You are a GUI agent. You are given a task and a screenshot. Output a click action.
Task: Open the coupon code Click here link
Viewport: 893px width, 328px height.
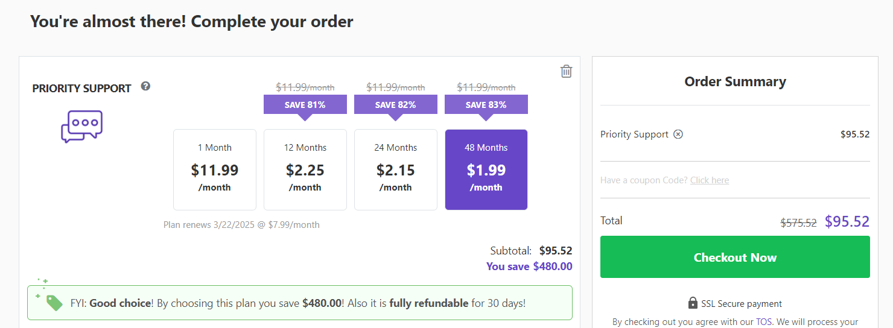click(x=710, y=180)
